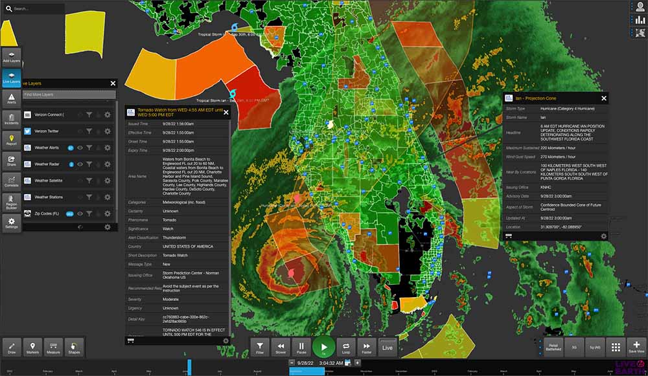The width and height of the screenshot is (648, 376).
Task: Toggle Loop playback
Action: (x=346, y=348)
